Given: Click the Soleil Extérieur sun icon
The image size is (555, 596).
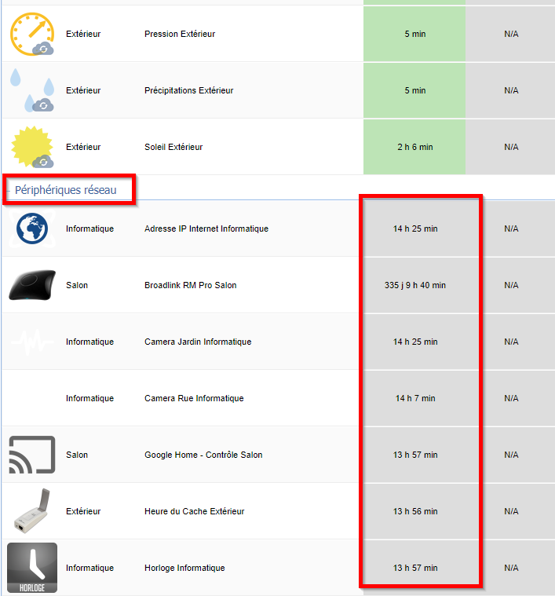Looking at the screenshot, I should point(32,147).
